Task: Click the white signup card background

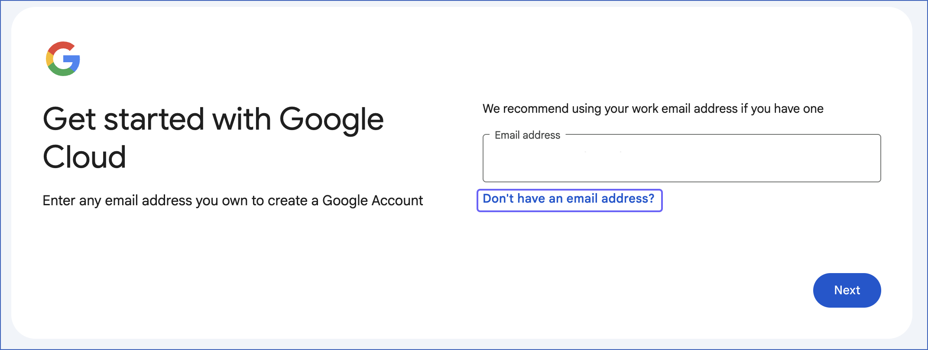Action: (260, 268)
